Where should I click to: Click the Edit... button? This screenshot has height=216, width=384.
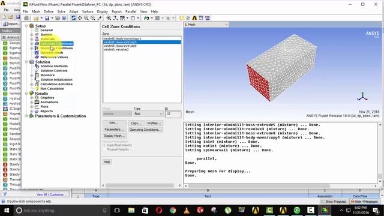click(x=115, y=123)
